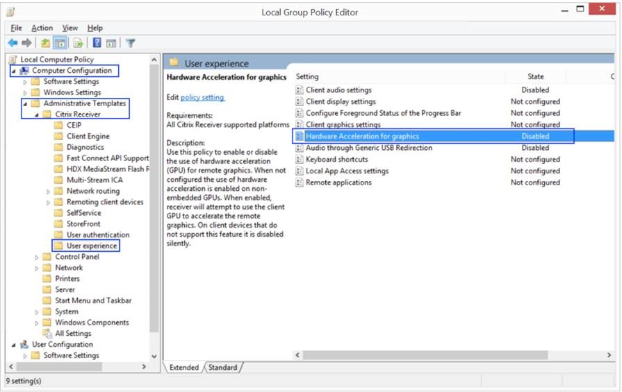Click the User Configuration node icon
Image resolution: width=622 pixels, height=392 pixels.
(24, 345)
